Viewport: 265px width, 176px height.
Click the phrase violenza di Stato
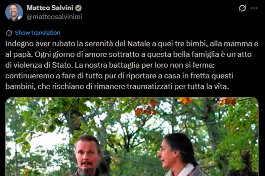tap(43, 65)
